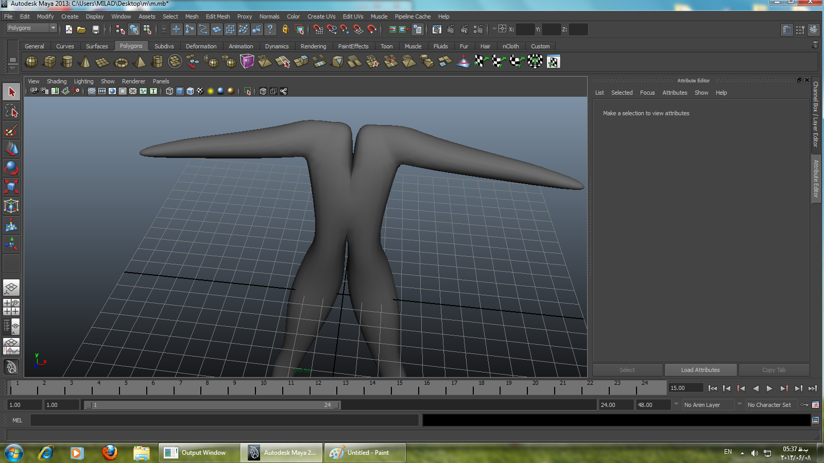Open the shelf options arrow menu
Viewport: 824px width, 463px height.
(x=12, y=68)
